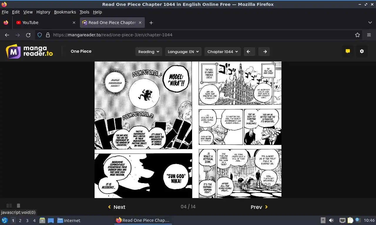View site security padlock info
The image size is (376, 225).
[x=48, y=35]
